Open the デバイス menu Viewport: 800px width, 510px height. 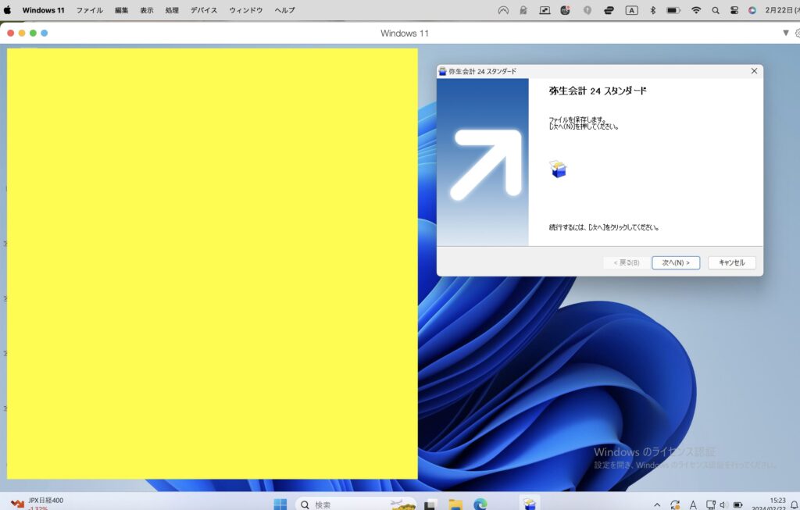coord(204,9)
